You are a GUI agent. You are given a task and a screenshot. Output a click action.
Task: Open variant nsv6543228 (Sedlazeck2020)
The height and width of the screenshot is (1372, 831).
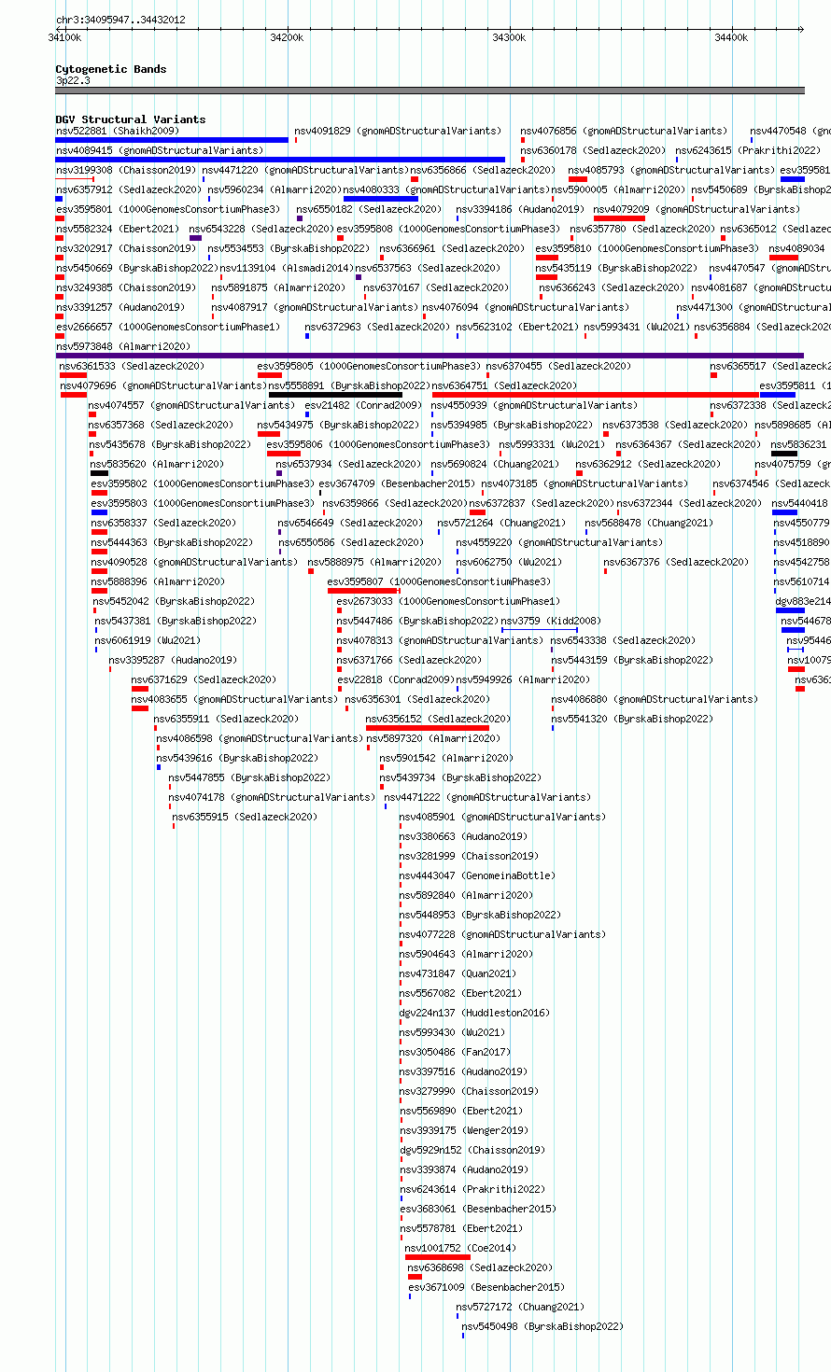pyautogui.click(x=261, y=230)
